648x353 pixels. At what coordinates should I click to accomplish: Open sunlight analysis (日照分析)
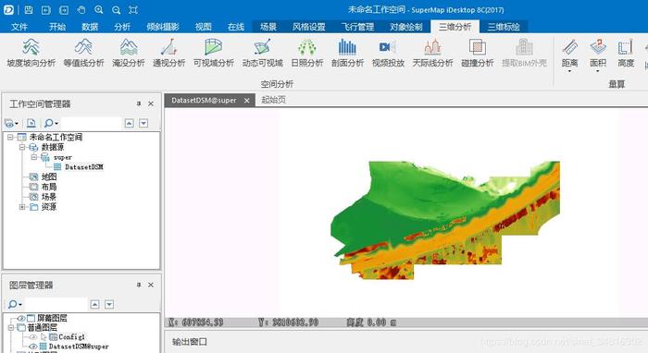[x=307, y=53]
